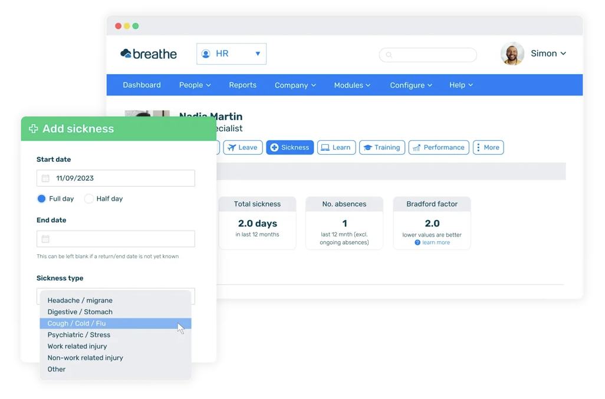The image size is (605, 399).
Task: Click inside the search field
Action: (428, 55)
